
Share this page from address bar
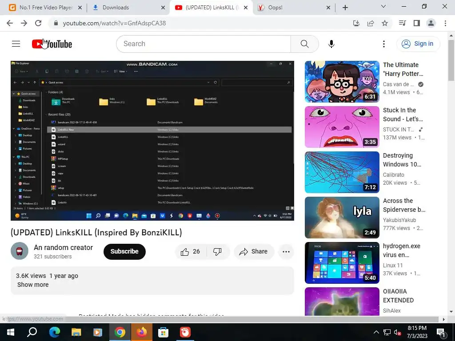(x=371, y=23)
